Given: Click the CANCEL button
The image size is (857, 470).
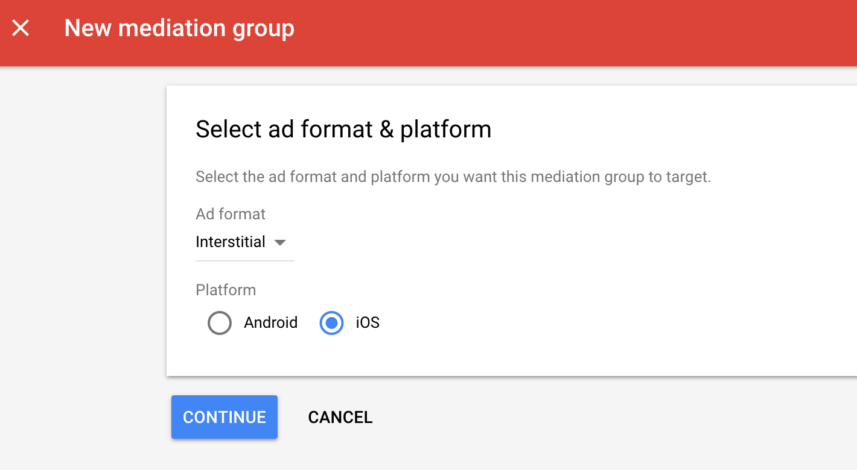Looking at the screenshot, I should point(340,417).
